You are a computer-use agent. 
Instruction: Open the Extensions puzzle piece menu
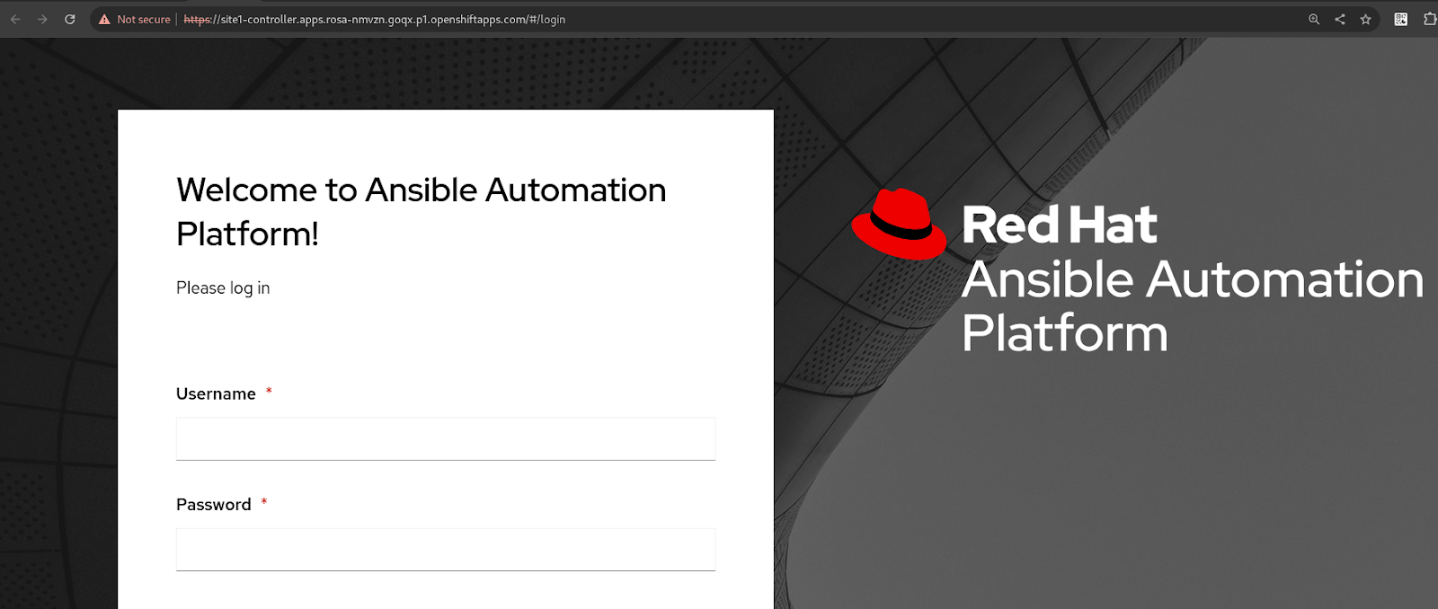point(1429,19)
